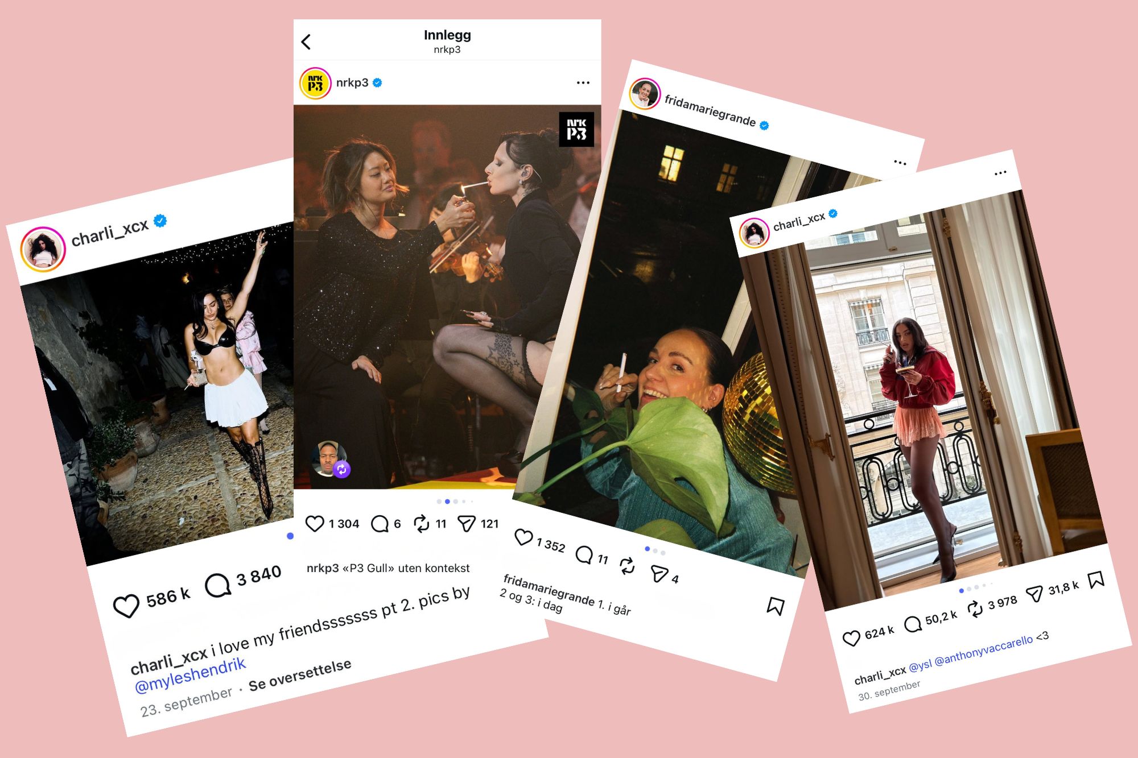The image size is (1138, 758).
Task: Open more options on fridamariegrande post
Action: pyautogui.click(x=900, y=163)
